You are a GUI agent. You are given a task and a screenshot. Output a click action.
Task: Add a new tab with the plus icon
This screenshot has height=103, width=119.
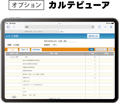[x=105, y=27]
